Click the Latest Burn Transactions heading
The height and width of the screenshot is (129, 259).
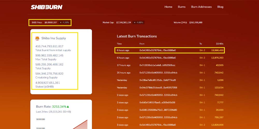(x=137, y=36)
